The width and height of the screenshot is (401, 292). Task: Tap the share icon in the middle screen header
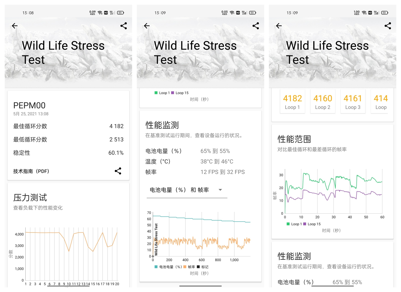[256, 26]
